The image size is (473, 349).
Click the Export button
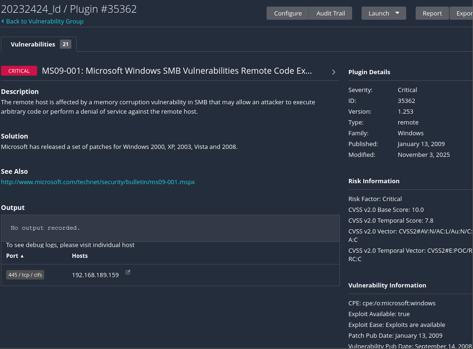(x=463, y=13)
